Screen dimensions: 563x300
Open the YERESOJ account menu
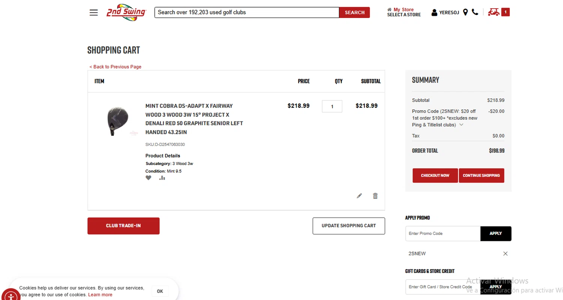coord(445,12)
